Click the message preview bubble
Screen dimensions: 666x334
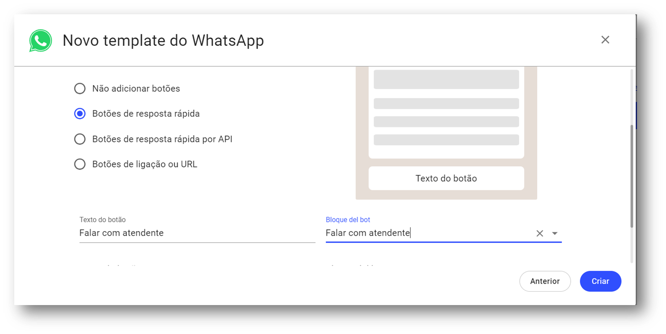point(446,112)
